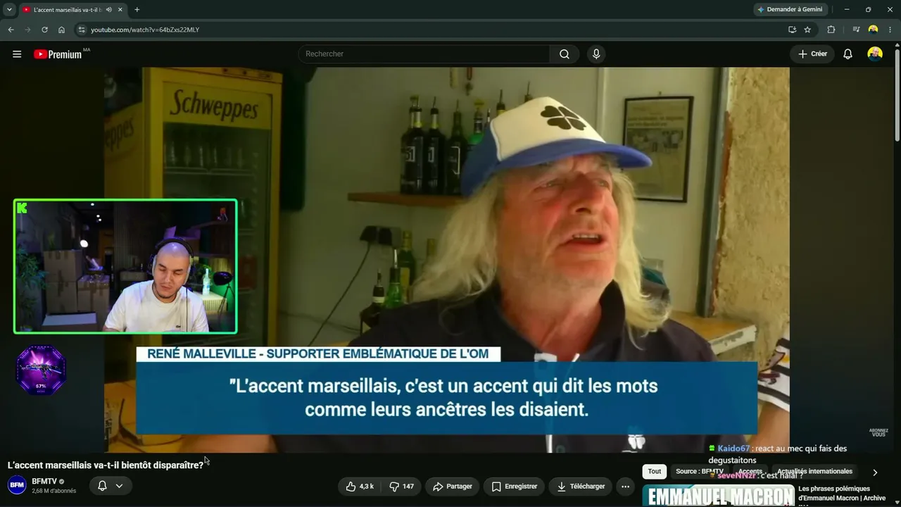Go forward in browser history
Viewport: 901px width, 507px height.
(x=27, y=30)
